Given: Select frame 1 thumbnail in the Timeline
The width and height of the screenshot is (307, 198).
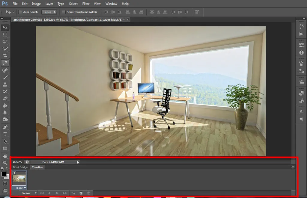Looking at the screenshot, I should click(19, 179).
